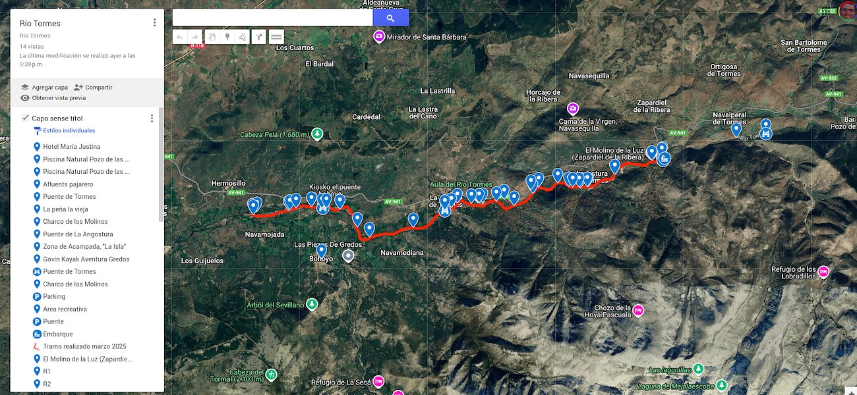
Task: Open the Río Tormes map options menu
Action: [154, 22]
